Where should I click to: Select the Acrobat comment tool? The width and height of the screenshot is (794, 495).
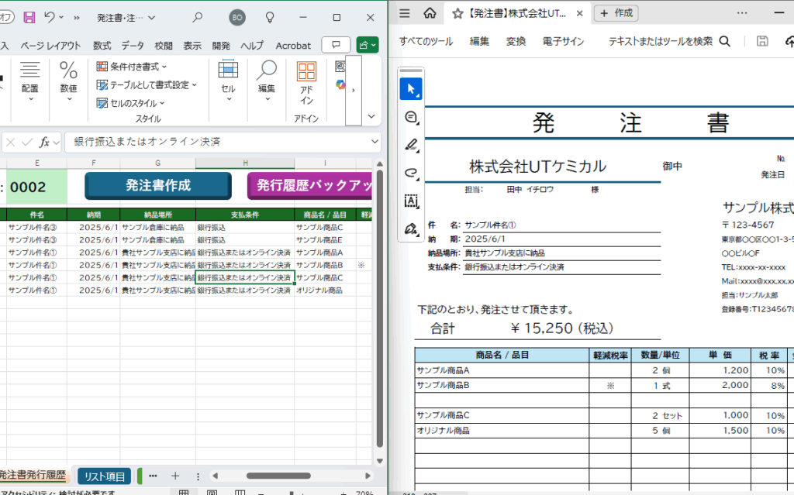pos(411,118)
